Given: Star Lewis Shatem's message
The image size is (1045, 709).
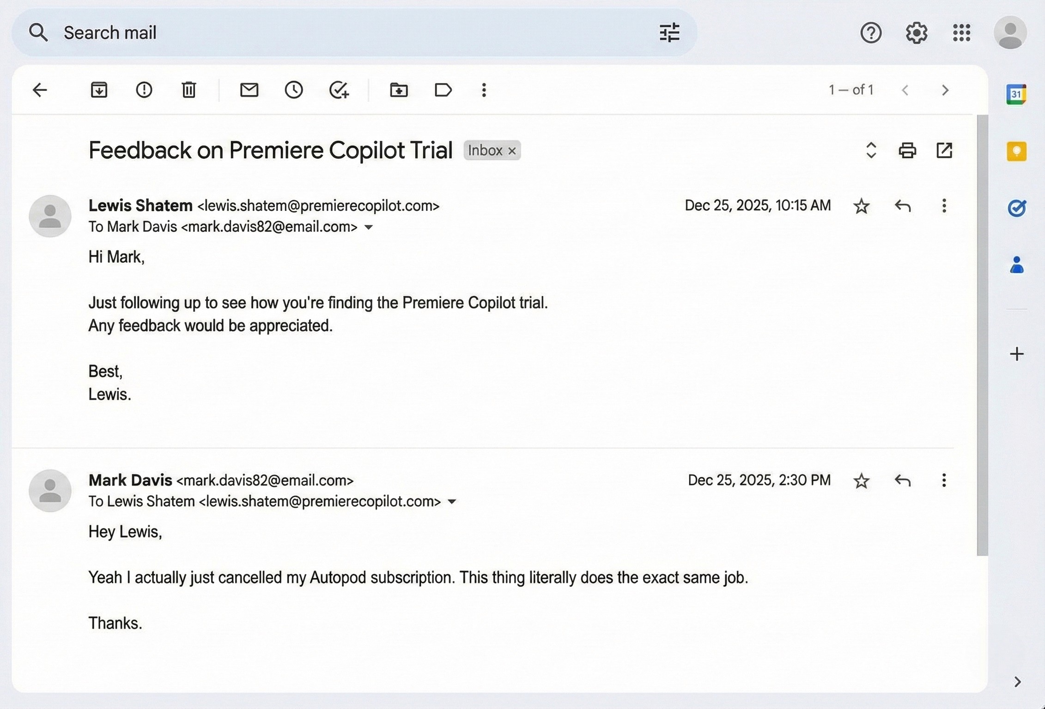Looking at the screenshot, I should (861, 206).
